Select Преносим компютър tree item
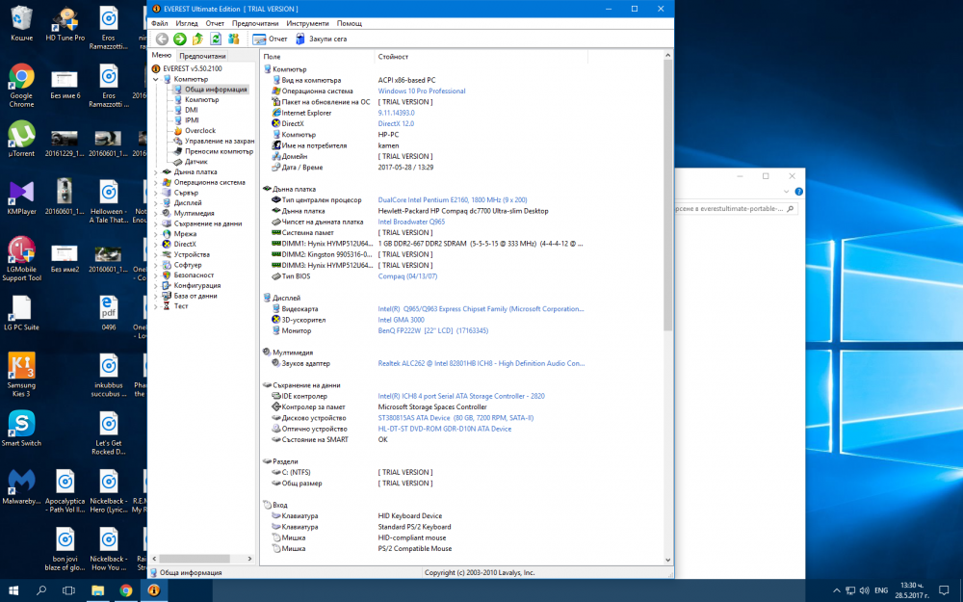Screen dimensions: 963x602 [x=219, y=152]
